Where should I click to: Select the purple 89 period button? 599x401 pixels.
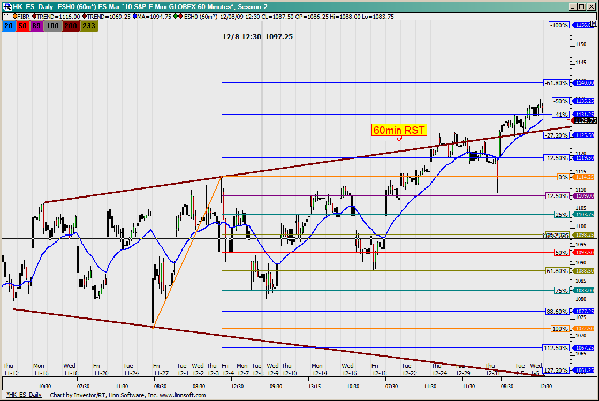(x=36, y=26)
